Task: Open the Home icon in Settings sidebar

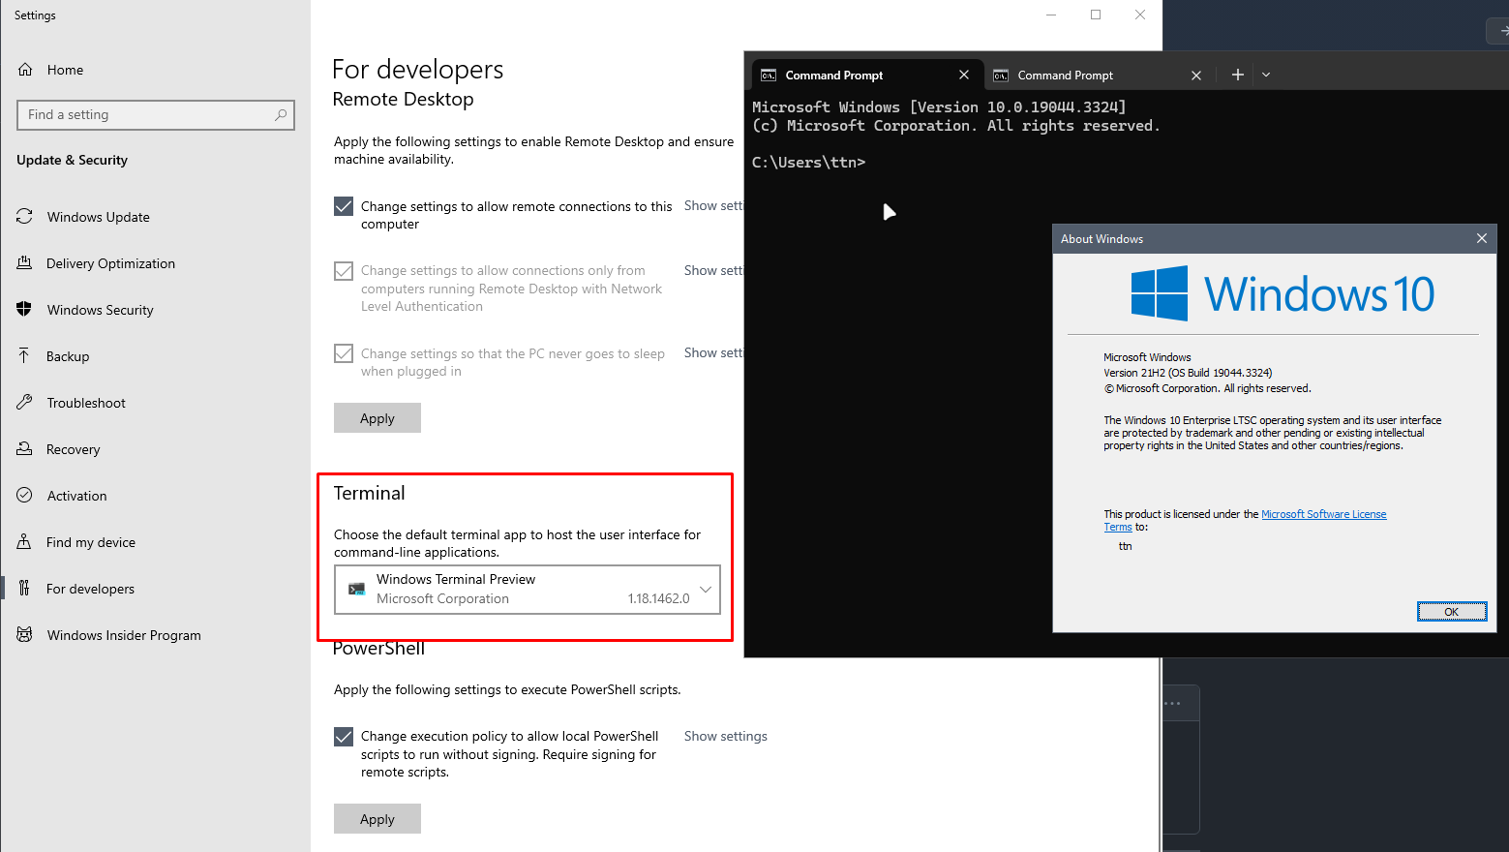Action: click(25, 70)
